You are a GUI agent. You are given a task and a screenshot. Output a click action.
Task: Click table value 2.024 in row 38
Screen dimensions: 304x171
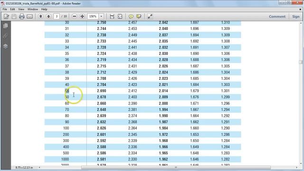163,72
